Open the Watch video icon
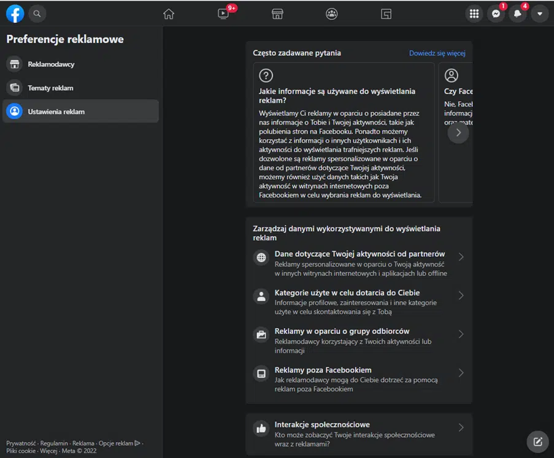Image resolution: width=554 pixels, height=458 pixels. pyautogui.click(x=223, y=13)
